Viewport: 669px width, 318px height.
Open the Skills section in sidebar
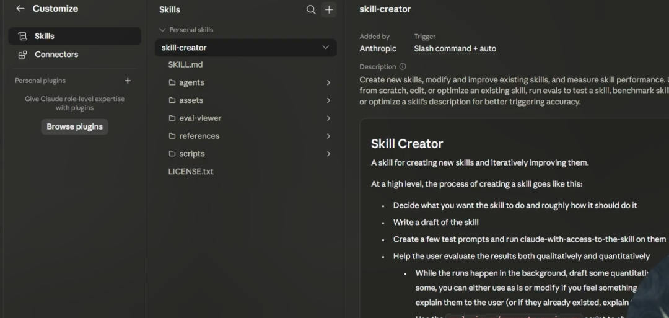[75, 37]
